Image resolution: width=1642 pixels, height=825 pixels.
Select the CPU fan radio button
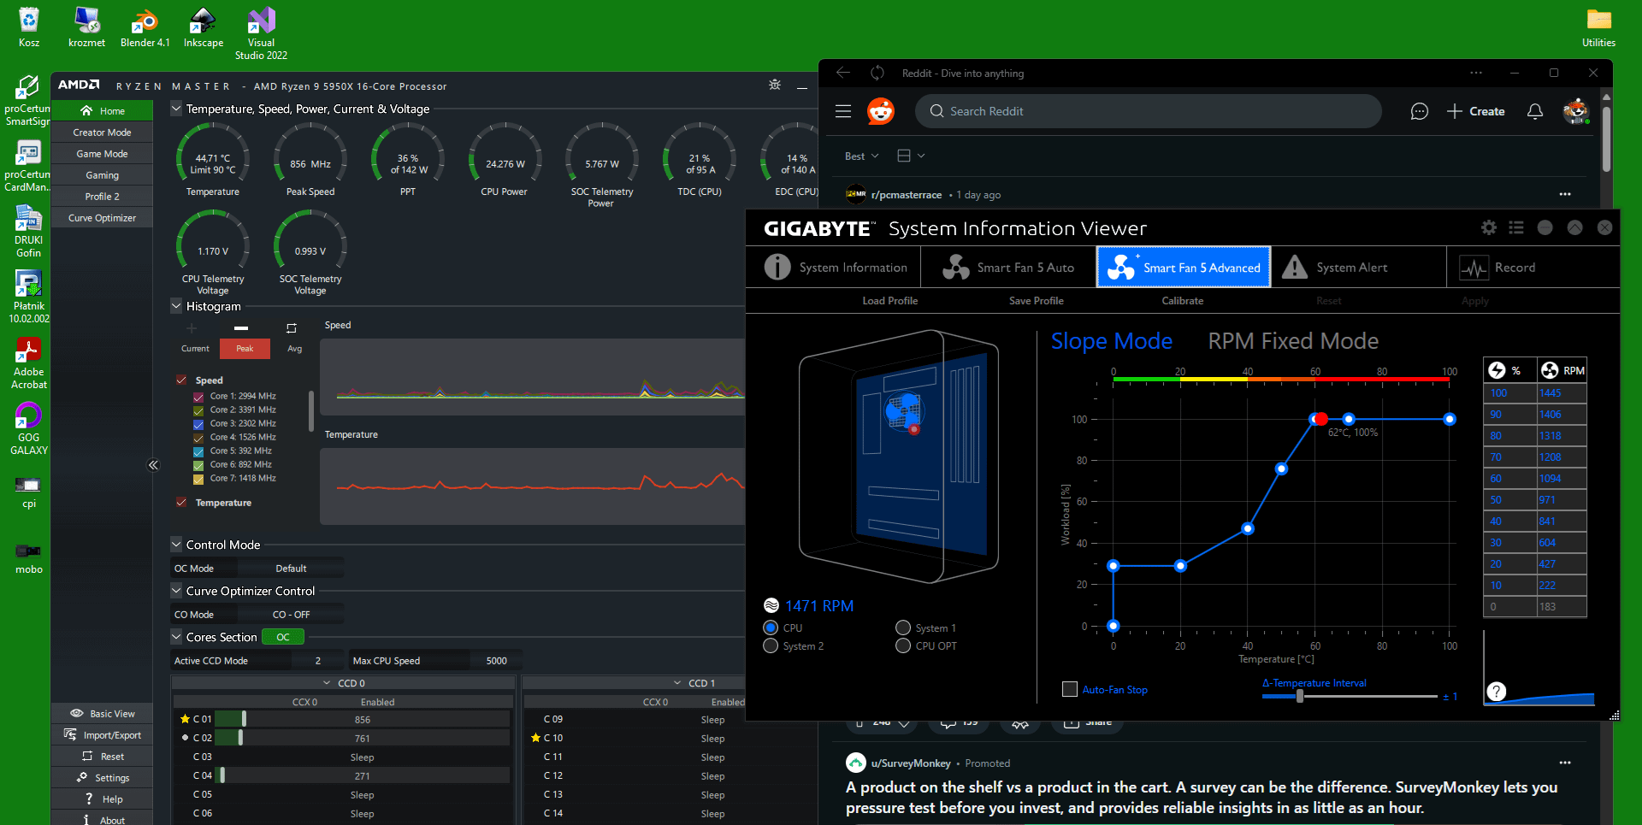[771, 628]
